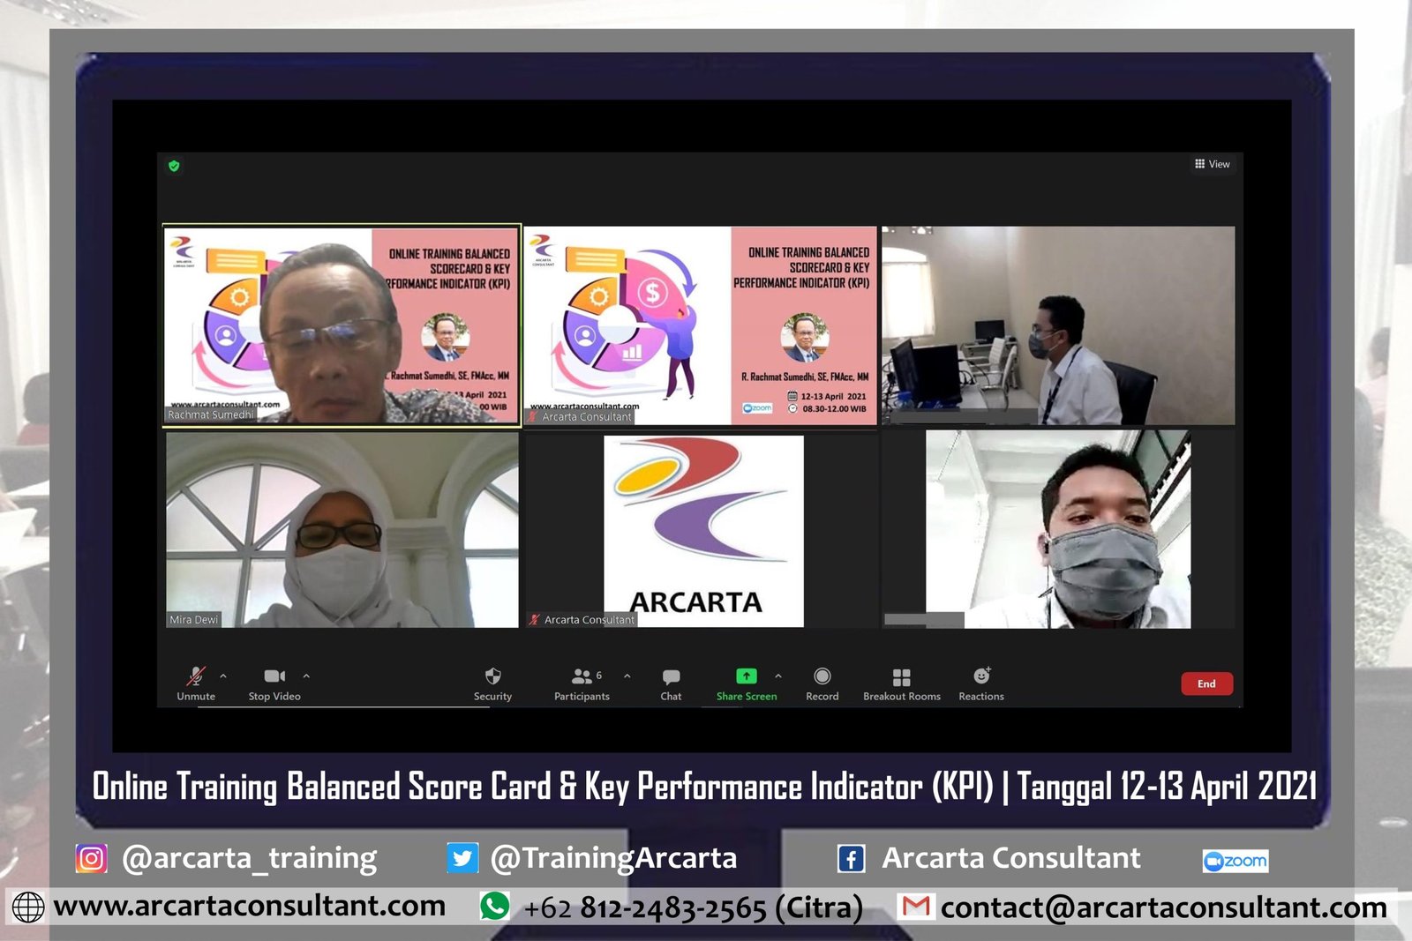1412x941 pixels.
Task: Toggle Stop Video camera button
Action: (x=274, y=676)
